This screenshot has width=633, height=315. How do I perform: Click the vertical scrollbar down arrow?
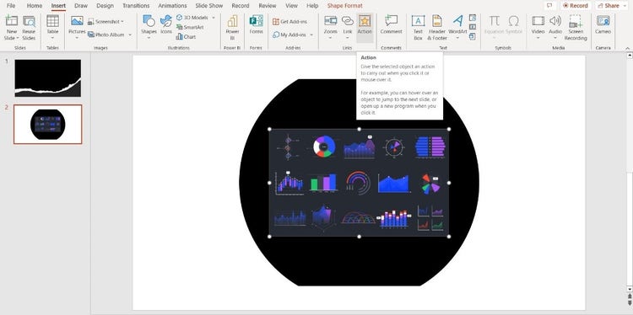point(629,289)
